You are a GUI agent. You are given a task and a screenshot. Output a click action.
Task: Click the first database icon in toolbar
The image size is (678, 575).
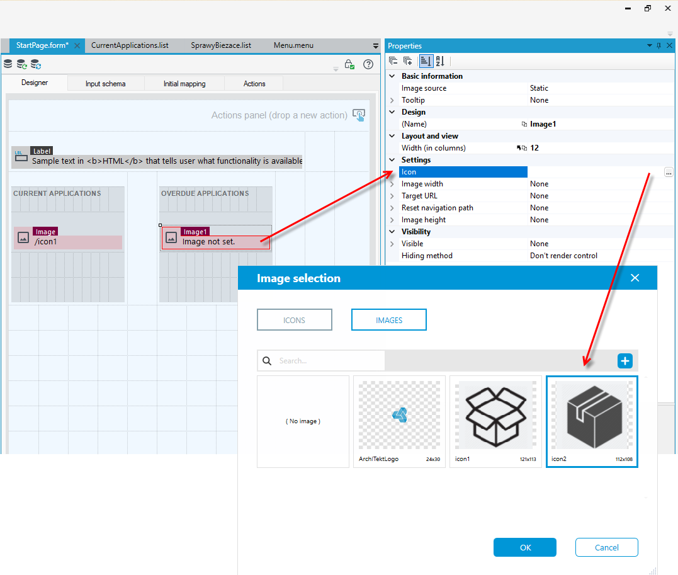8,64
